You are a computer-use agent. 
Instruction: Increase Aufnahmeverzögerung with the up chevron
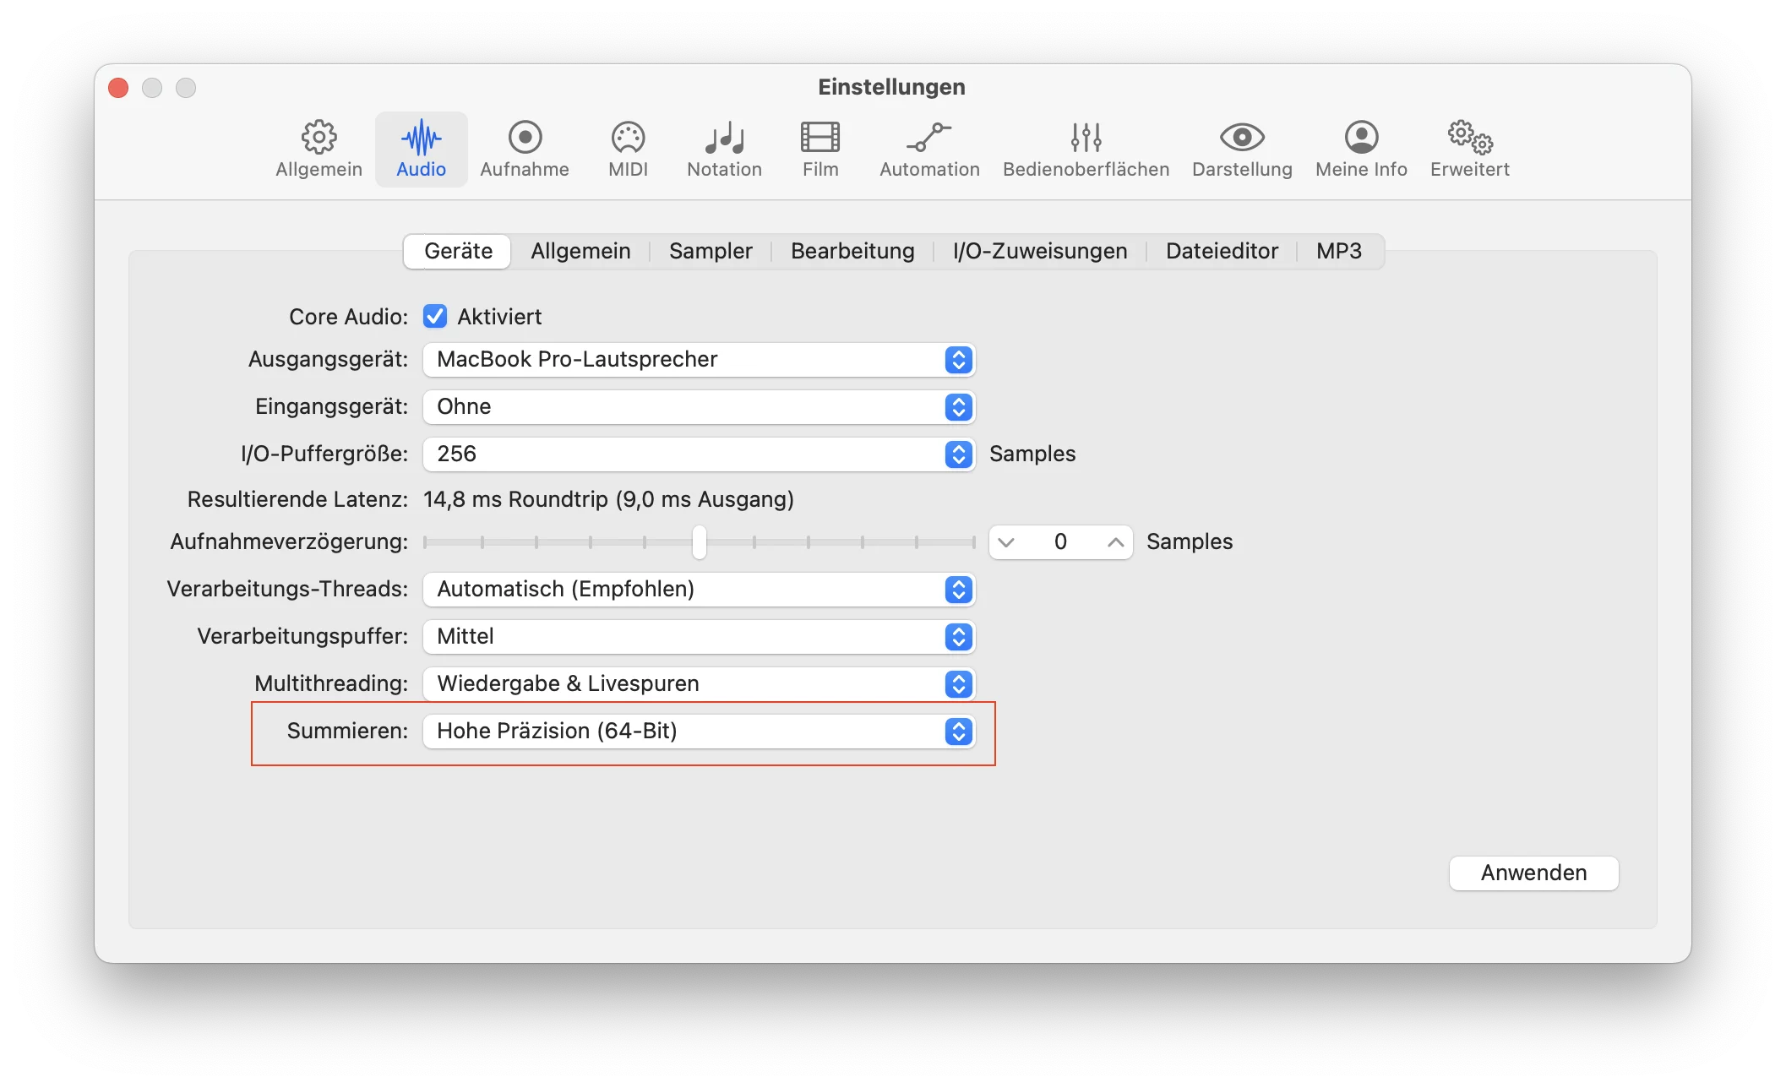click(1115, 542)
